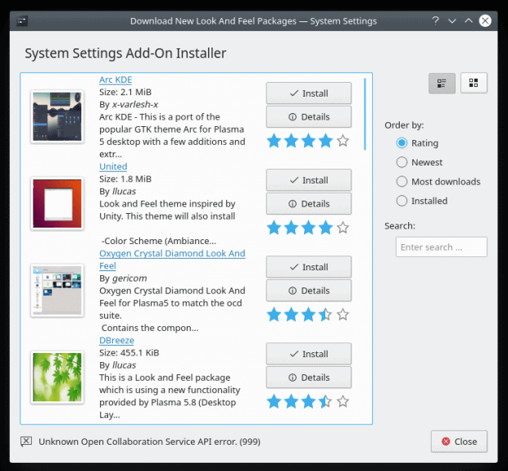The width and height of the screenshot is (508, 471).
Task: Click author name gericom
Action: 129,279
